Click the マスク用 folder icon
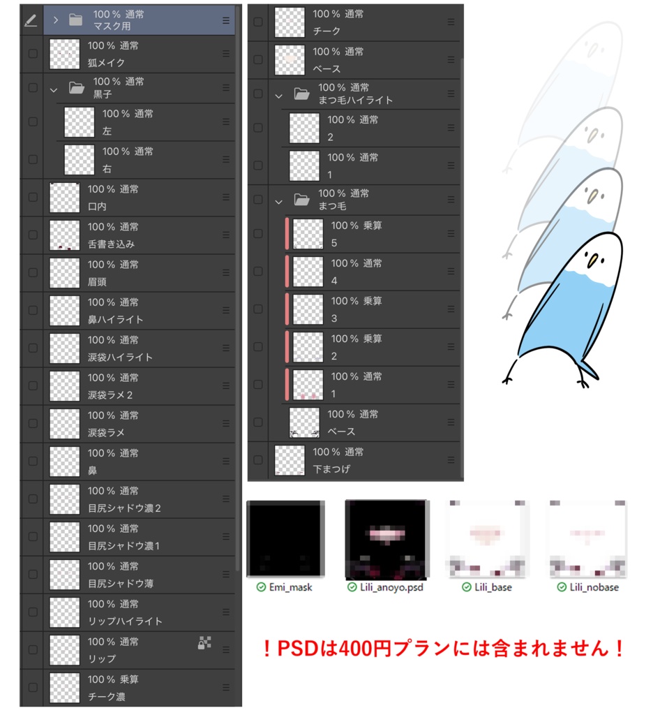Image resolution: width=660 pixels, height=715 pixels. coord(75,20)
